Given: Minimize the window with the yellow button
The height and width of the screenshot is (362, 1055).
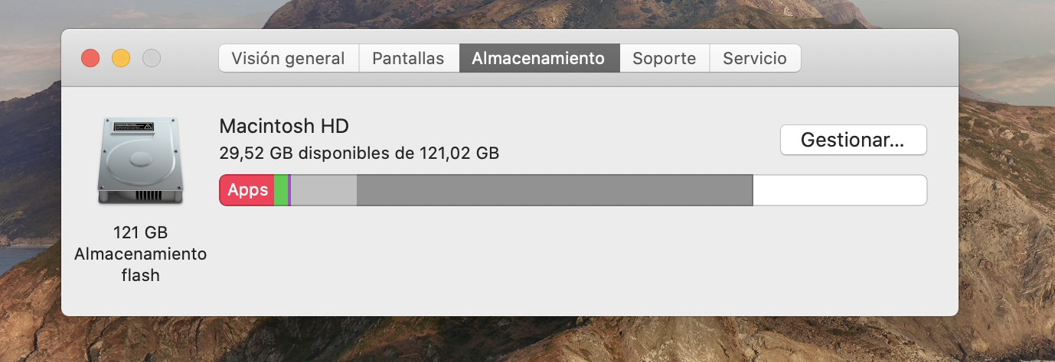Looking at the screenshot, I should point(121,58).
